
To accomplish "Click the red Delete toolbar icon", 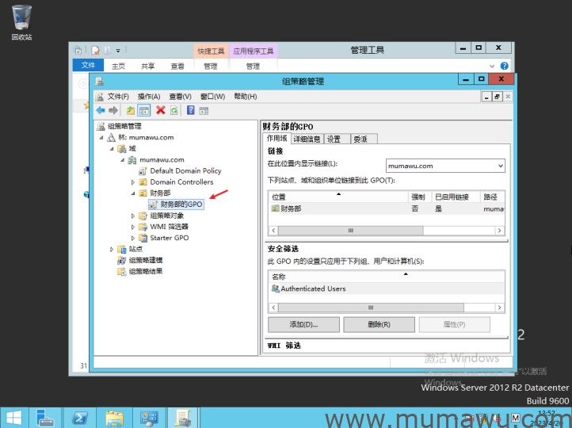I will click(161, 110).
